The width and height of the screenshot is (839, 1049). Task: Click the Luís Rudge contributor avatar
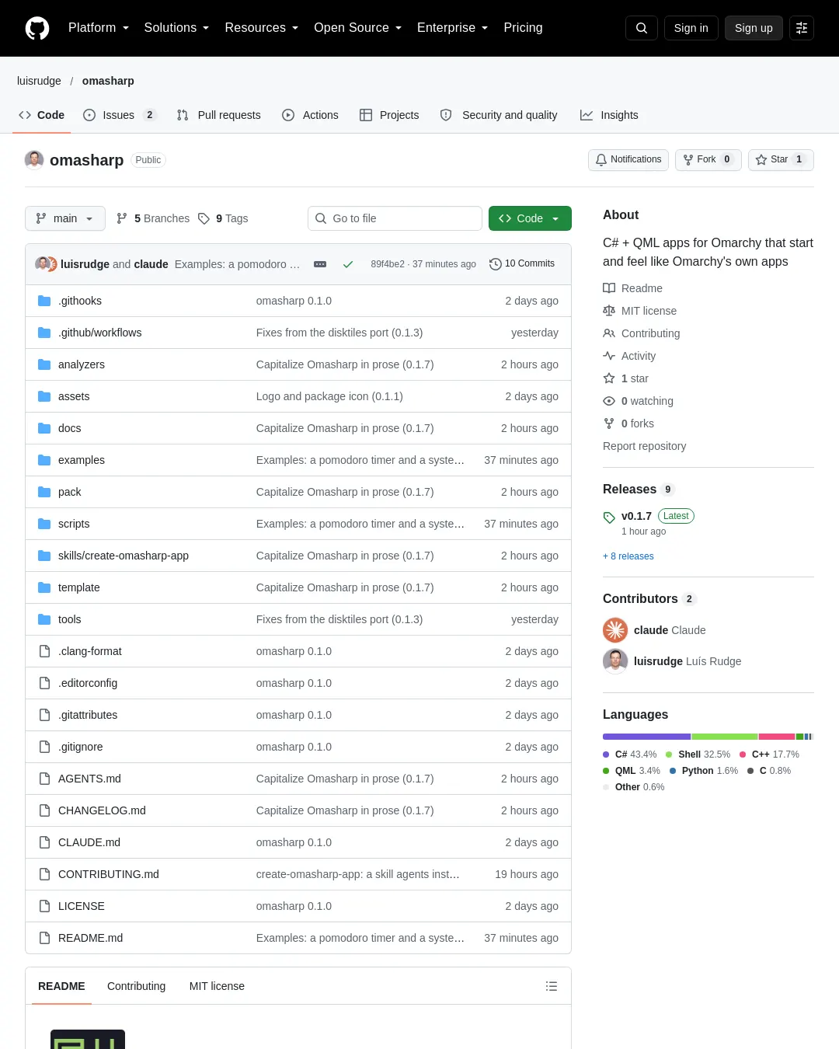(x=615, y=661)
